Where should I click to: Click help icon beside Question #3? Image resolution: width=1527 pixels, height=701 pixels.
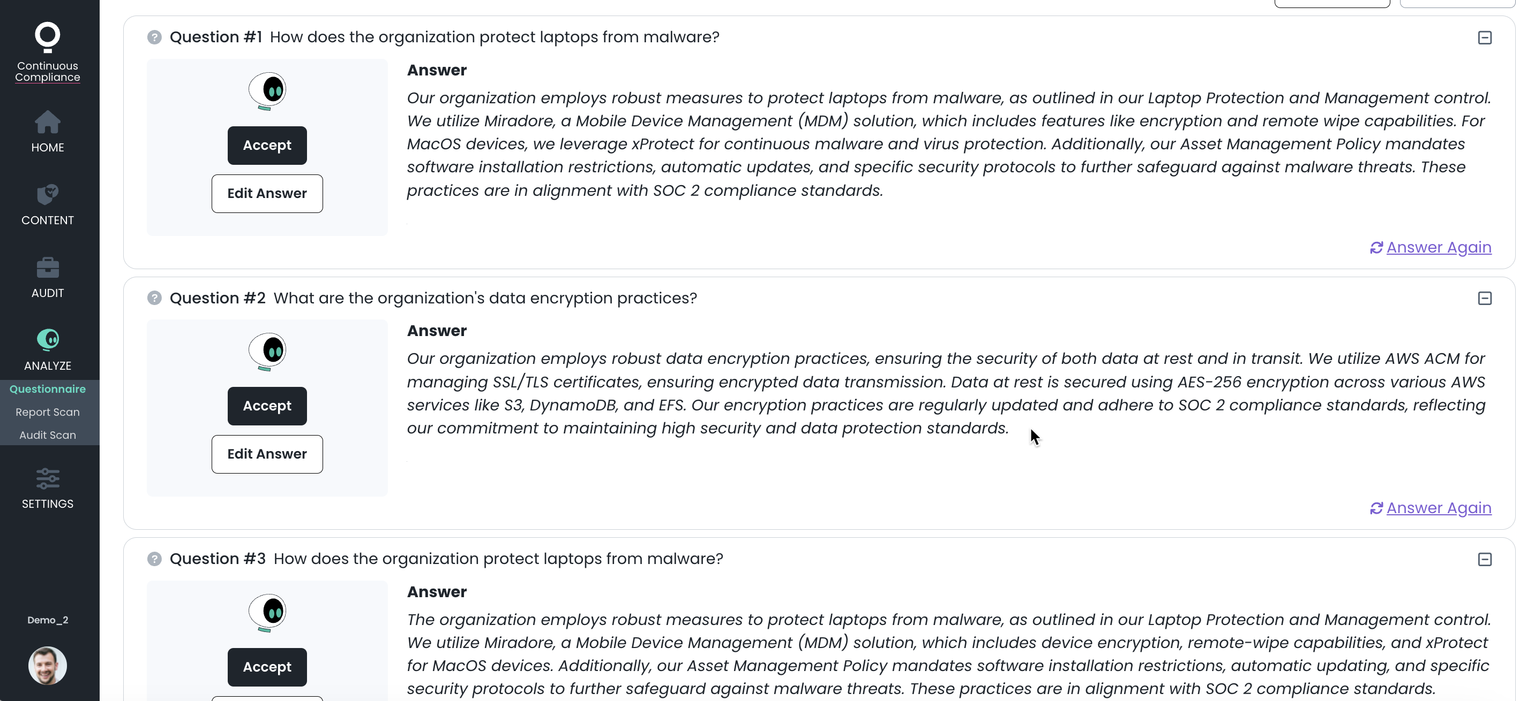click(x=154, y=559)
